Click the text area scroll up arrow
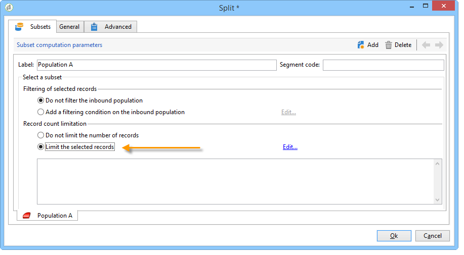464x255 pixels. coord(437,164)
